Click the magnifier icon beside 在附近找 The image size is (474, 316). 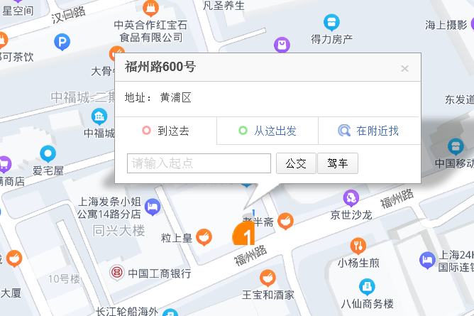click(344, 131)
